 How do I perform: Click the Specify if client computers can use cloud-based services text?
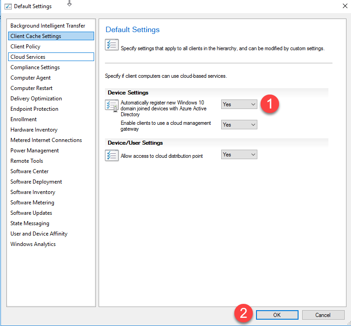pyautogui.click(x=166, y=76)
